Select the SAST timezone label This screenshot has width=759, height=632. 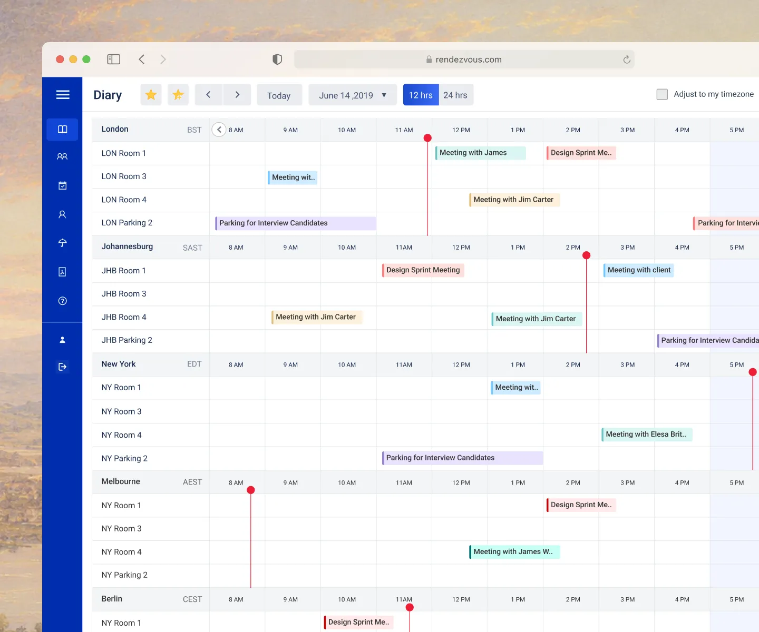pyautogui.click(x=192, y=248)
